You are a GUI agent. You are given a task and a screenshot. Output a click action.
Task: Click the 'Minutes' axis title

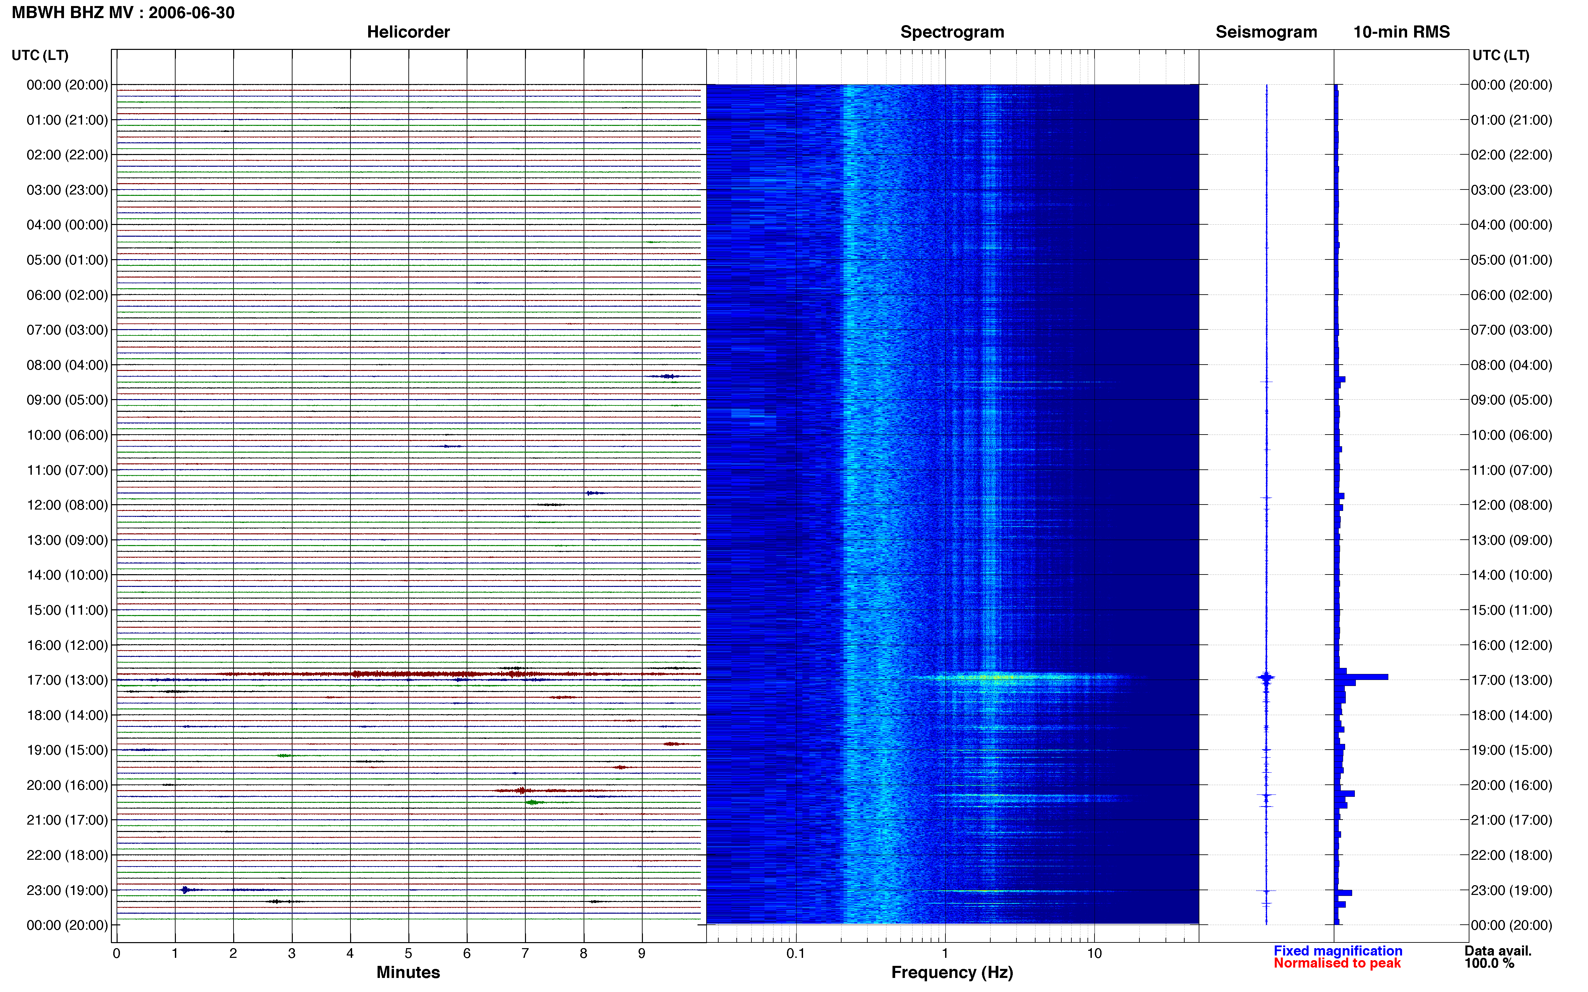[408, 972]
